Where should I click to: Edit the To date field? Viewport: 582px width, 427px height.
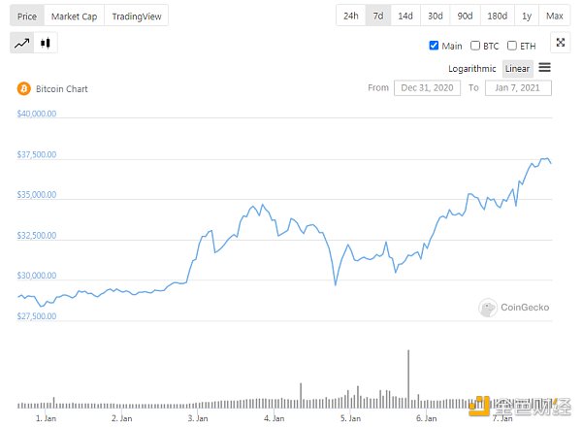(519, 88)
